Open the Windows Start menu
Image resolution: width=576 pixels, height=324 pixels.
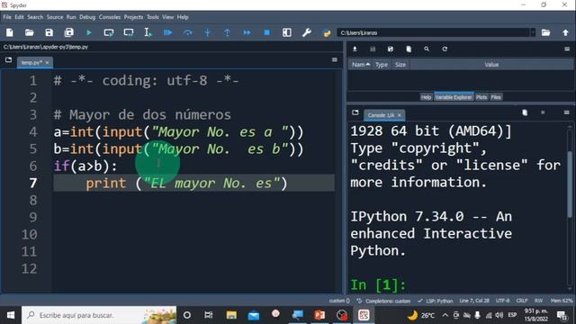10,315
